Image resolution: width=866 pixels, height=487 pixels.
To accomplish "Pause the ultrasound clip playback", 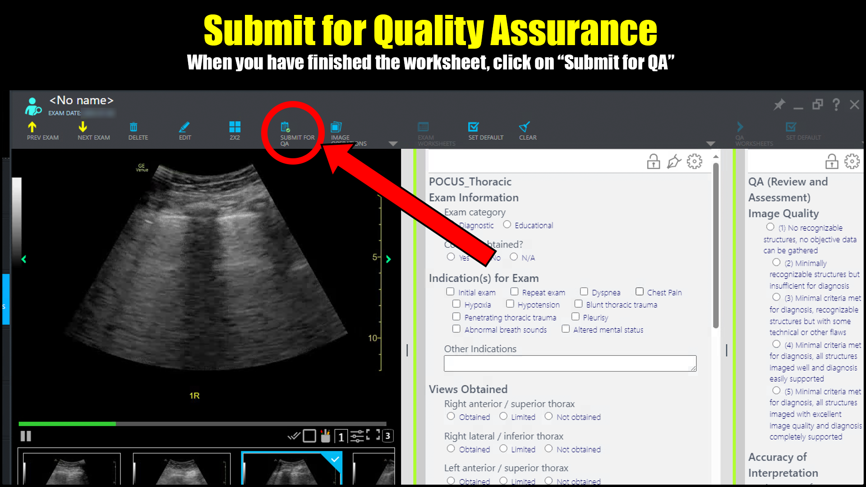I will [x=26, y=436].
